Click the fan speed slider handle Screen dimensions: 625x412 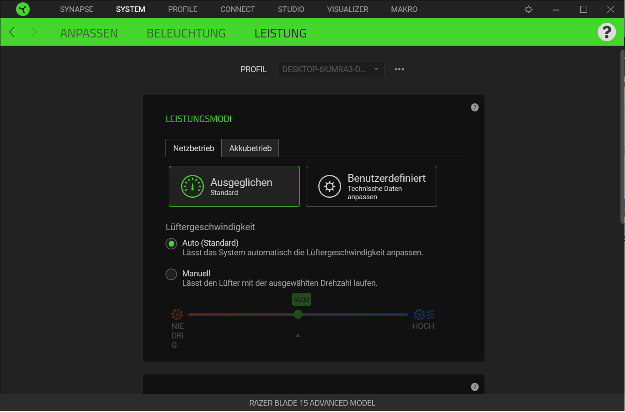pyautogui.click(x=298, y=314)
